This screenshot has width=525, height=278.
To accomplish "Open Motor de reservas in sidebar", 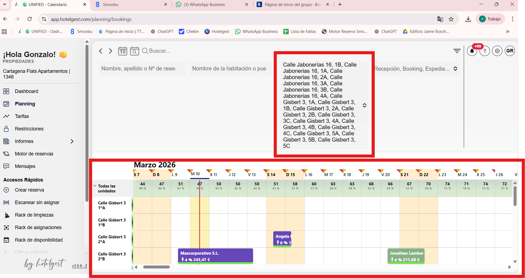I will click(x=34, y=154).
